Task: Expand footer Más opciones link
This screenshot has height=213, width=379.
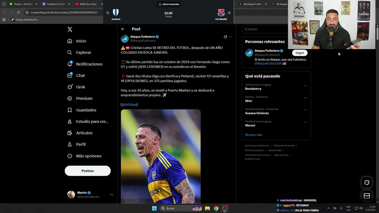Action: tap(282, 155)
